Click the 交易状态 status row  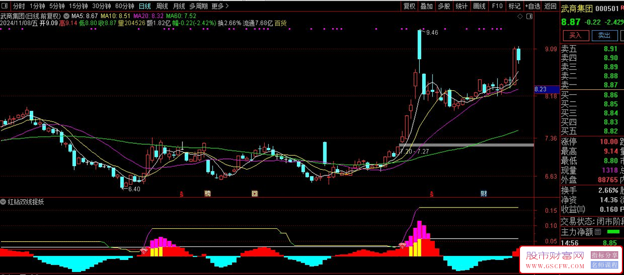(x=592, y=221)
